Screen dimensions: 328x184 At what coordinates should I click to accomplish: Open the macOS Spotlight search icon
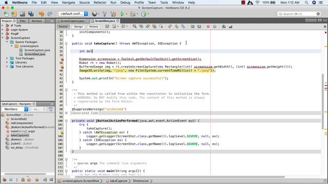306,3
